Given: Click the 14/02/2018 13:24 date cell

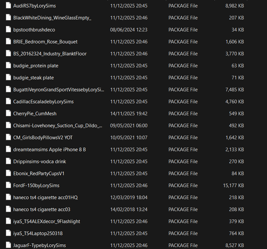Looking at the screenshot, I should point(129,209).
